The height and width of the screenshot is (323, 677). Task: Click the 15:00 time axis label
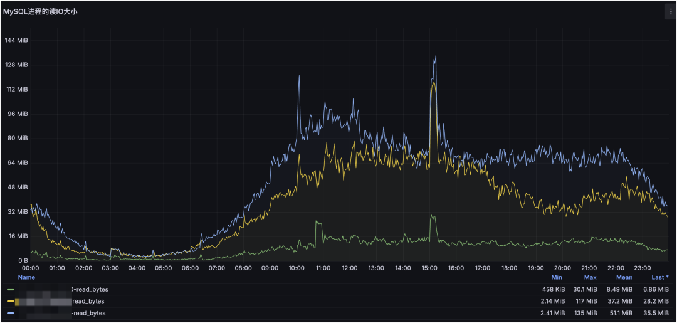click(429, 268)
